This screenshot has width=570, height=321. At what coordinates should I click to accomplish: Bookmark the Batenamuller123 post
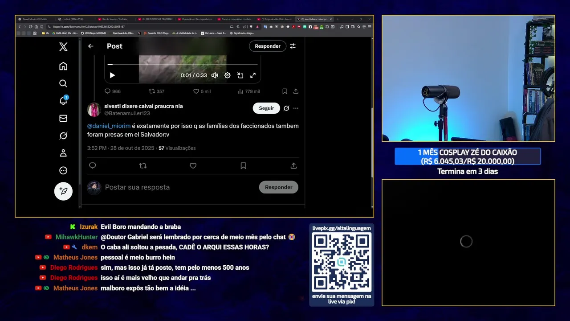tap(244, 165)
